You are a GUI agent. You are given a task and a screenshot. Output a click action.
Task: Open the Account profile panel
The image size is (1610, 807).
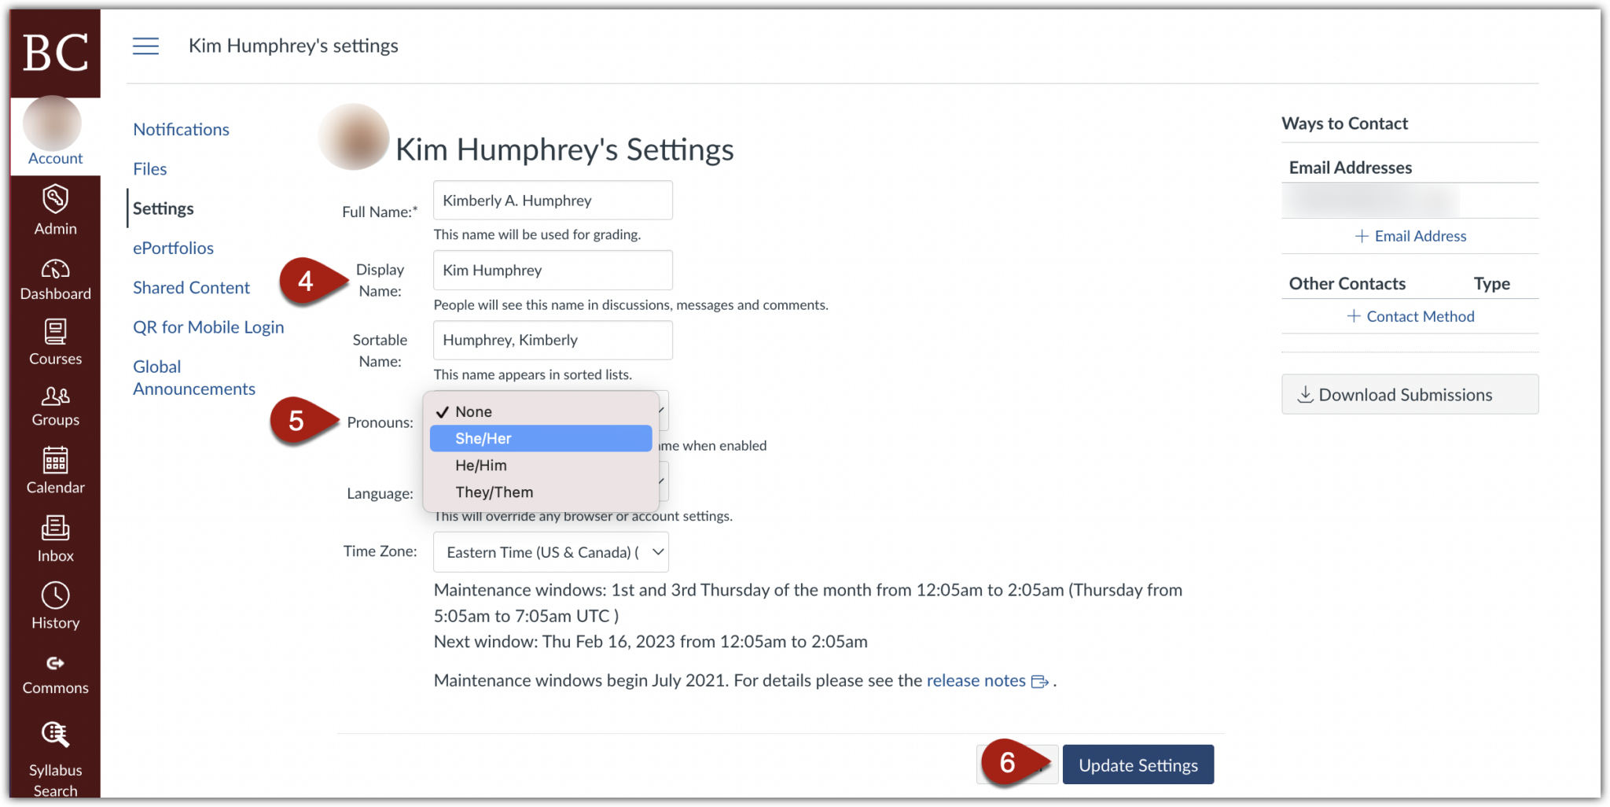pyautogui.click(x=54, y=134)
